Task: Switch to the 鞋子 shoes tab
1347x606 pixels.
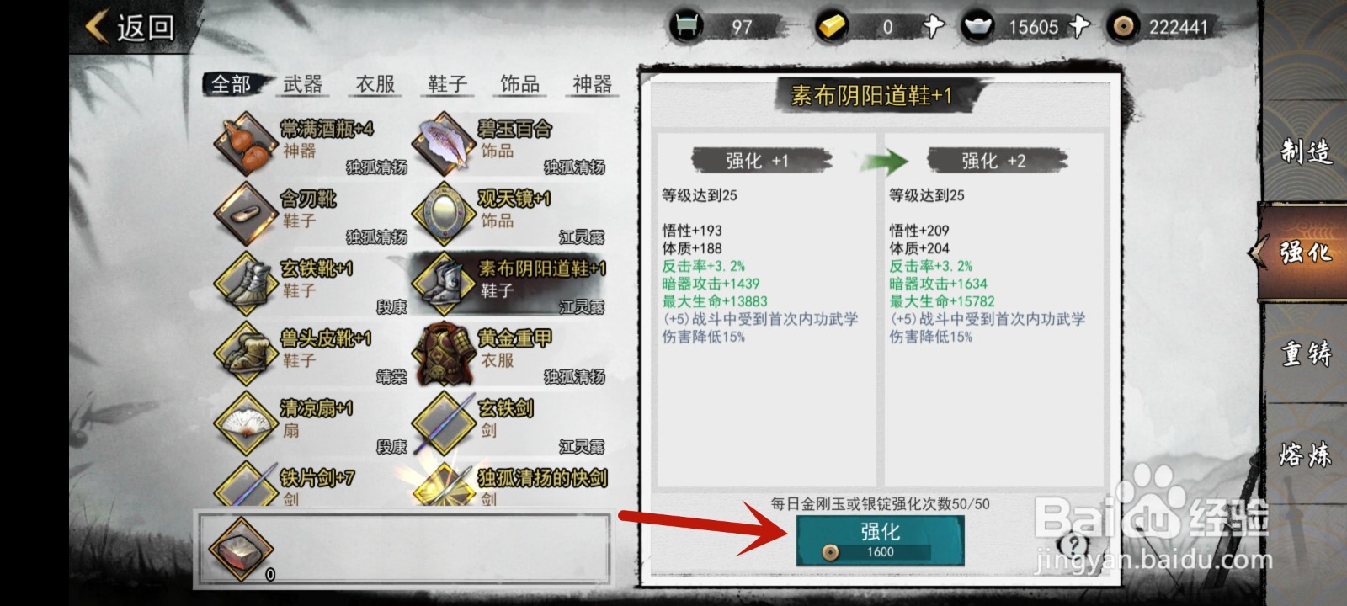Action: coord(448,84)
